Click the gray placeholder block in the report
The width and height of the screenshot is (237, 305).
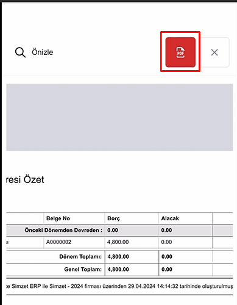(119, 117)
